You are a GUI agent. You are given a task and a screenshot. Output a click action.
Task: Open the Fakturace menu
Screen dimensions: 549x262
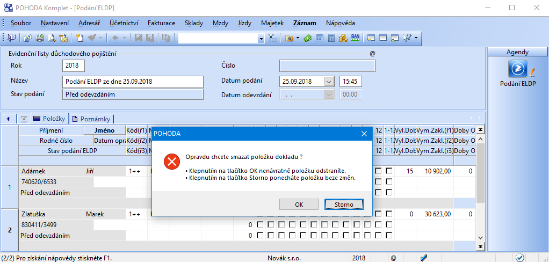[161, 23]
